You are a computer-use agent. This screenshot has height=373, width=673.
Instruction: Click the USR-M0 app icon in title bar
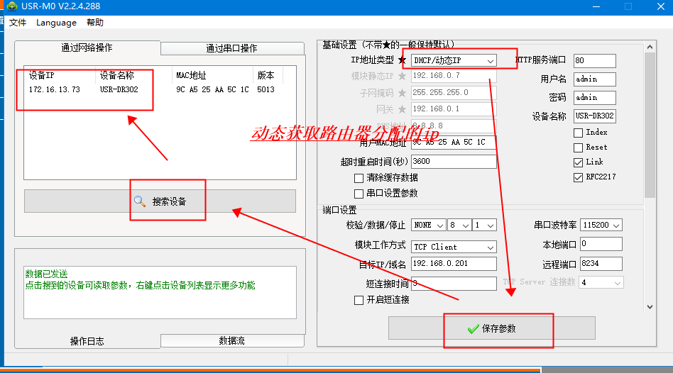[11, 6]
